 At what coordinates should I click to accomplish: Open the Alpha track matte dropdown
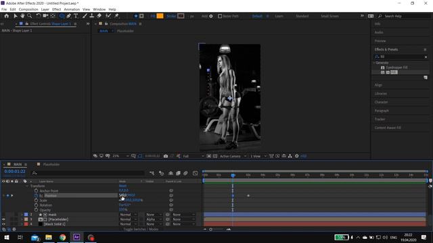[x=154, y=219]
